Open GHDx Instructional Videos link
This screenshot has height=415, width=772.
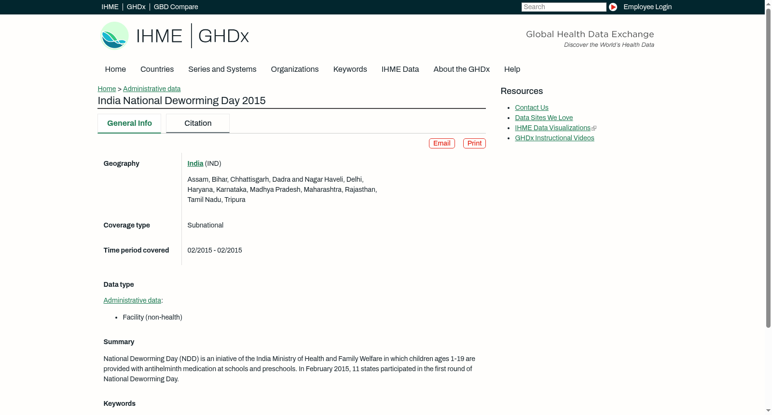(554, 138)
